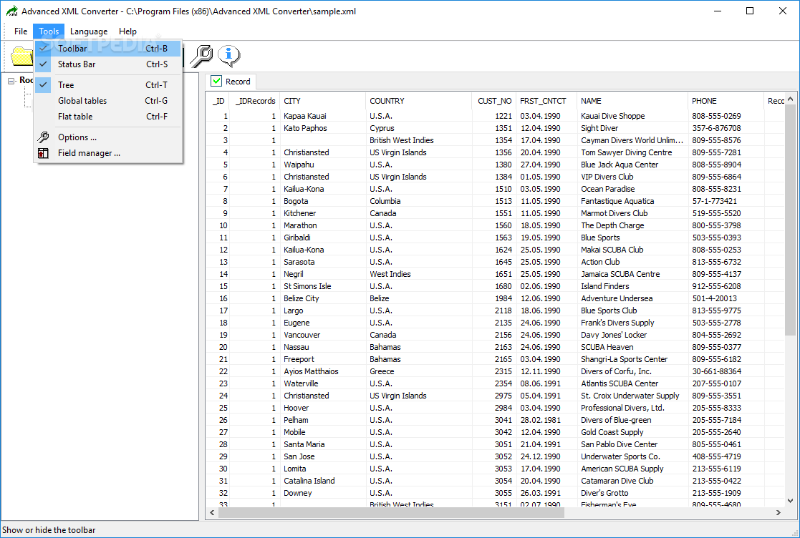Click the horizontal scrollbar left arrow

[x=212, y=512]
